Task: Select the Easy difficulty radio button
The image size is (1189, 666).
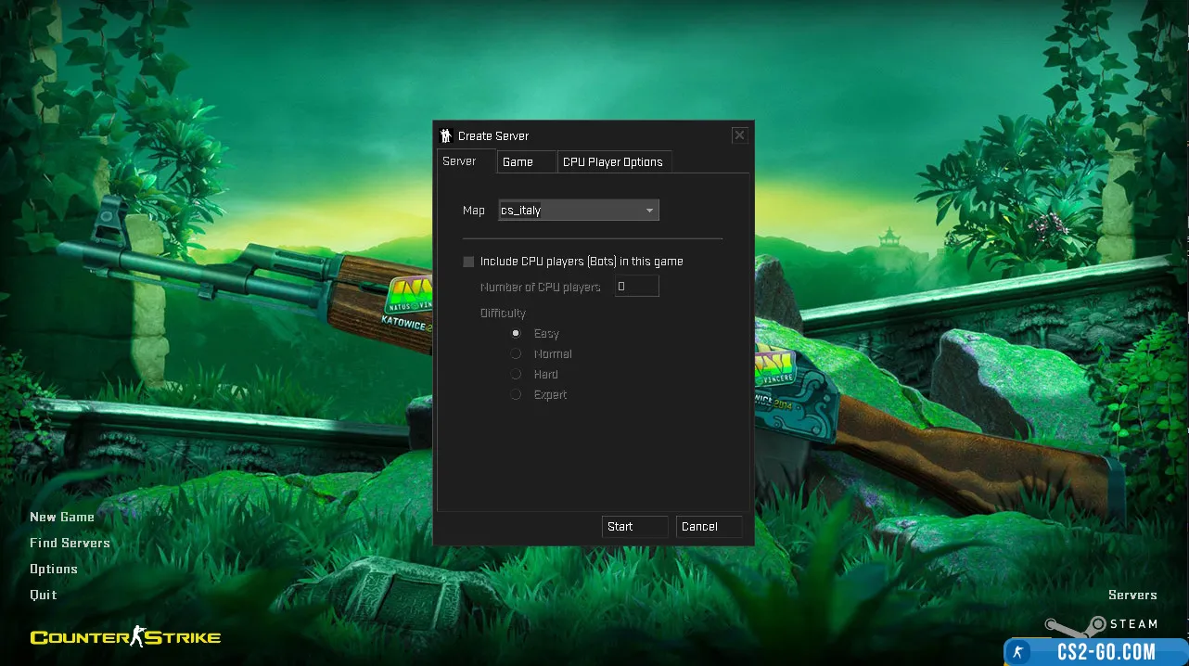Action: [x=517, y=334]
